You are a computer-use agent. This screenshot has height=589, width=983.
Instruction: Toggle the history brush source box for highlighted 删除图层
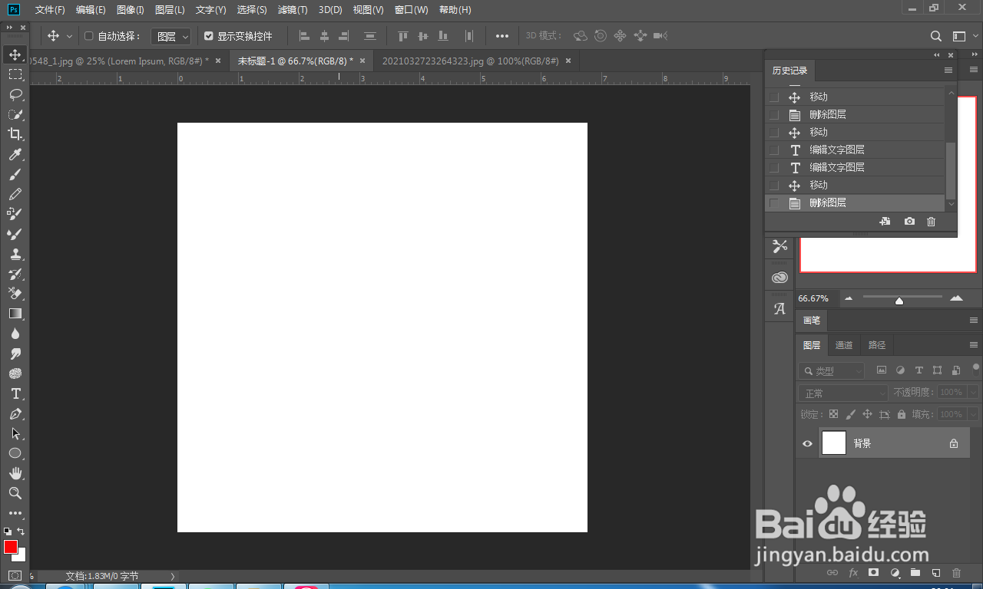[x=774, y=203]
